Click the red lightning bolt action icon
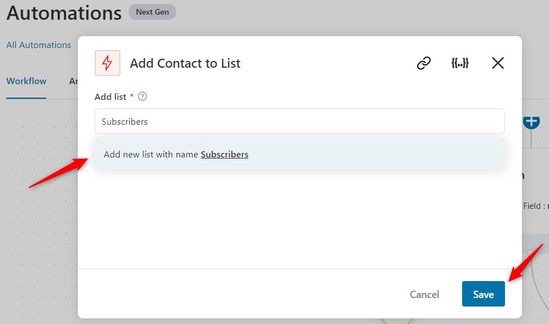Image resolution: width=549 pixels, height=324 pixels. 108,63
